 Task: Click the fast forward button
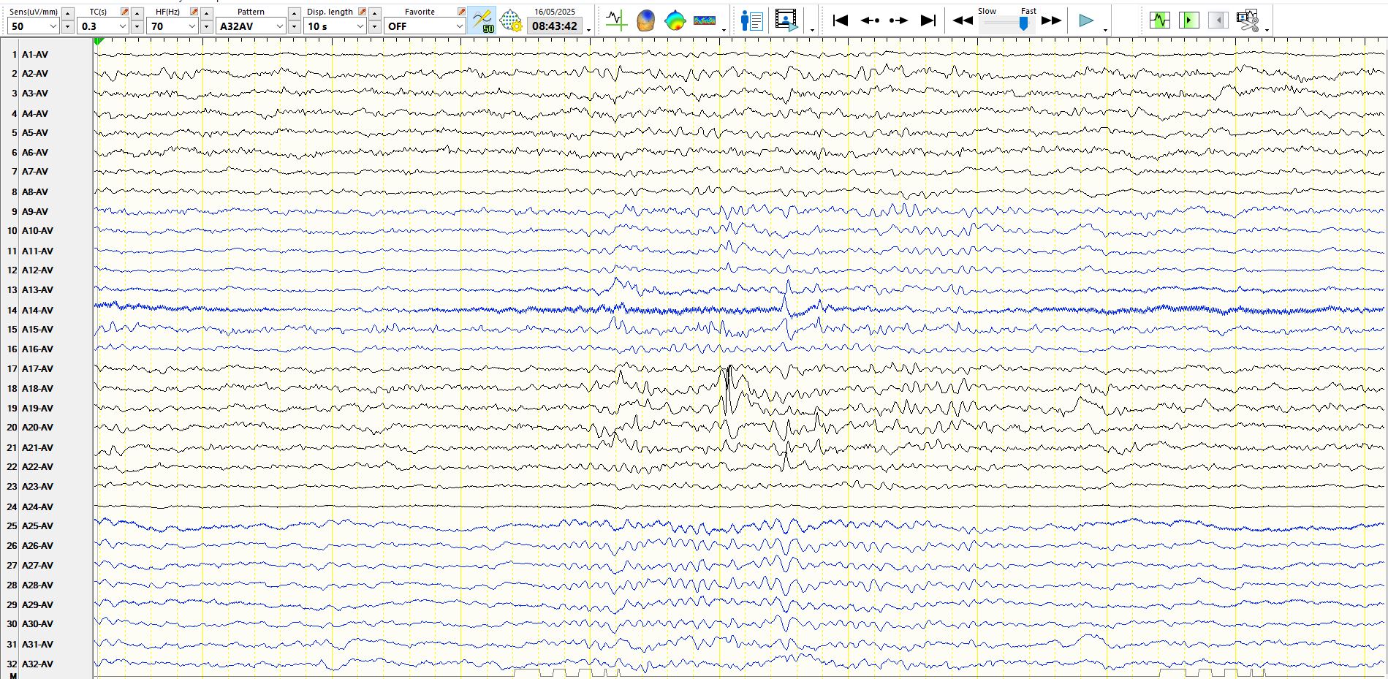(1051, 20)
